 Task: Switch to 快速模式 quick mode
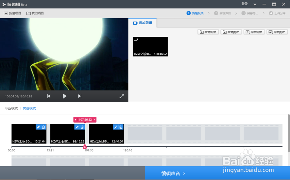pyautogui.click(x=29, y=108)
